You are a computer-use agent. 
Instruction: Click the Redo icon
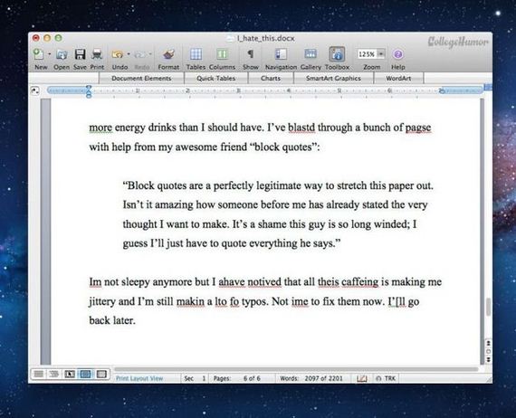tap(139, 54)
